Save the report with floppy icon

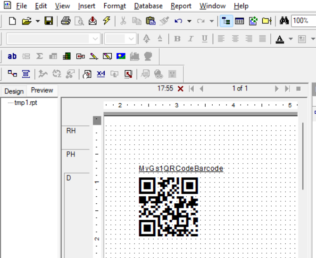pos(49,21)
